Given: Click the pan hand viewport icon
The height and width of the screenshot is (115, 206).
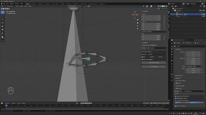Looking at the screenshot, I should (137, 23).
